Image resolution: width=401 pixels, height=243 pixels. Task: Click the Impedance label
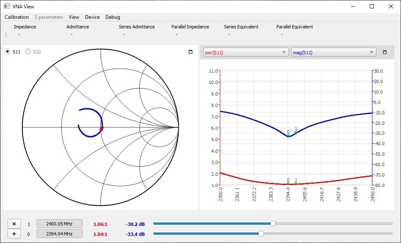pos(25,27)
